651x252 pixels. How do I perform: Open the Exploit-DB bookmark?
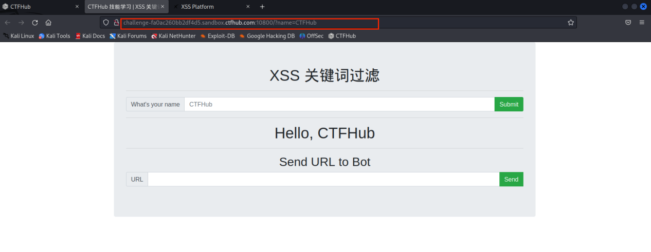[x=218, y=36]
